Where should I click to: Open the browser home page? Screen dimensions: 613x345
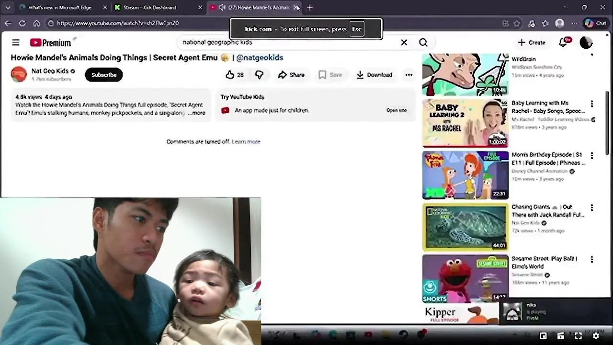[x=36, y=23]
